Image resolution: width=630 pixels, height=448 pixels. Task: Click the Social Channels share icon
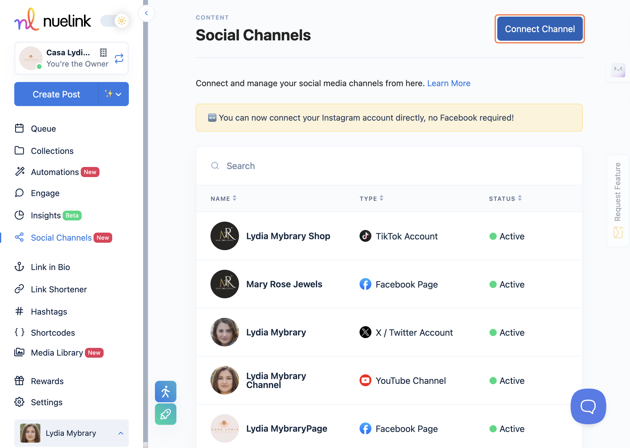(x=19, y=237)
